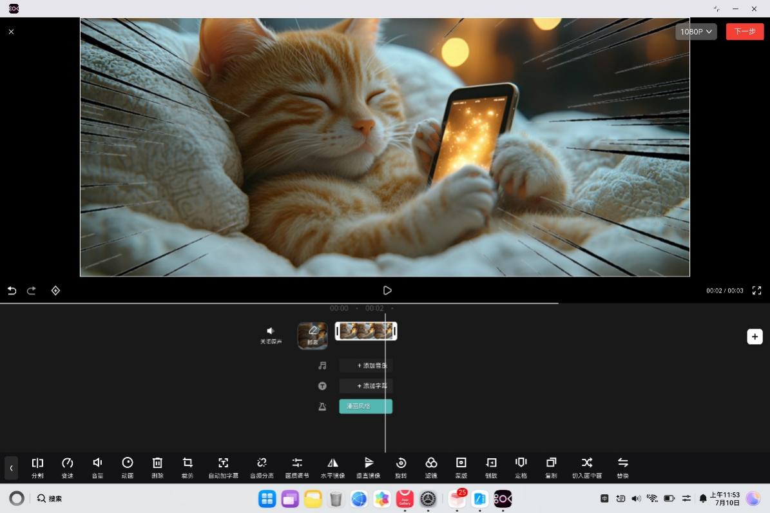Toggle fullscreen preview

(x=756, y=291)
